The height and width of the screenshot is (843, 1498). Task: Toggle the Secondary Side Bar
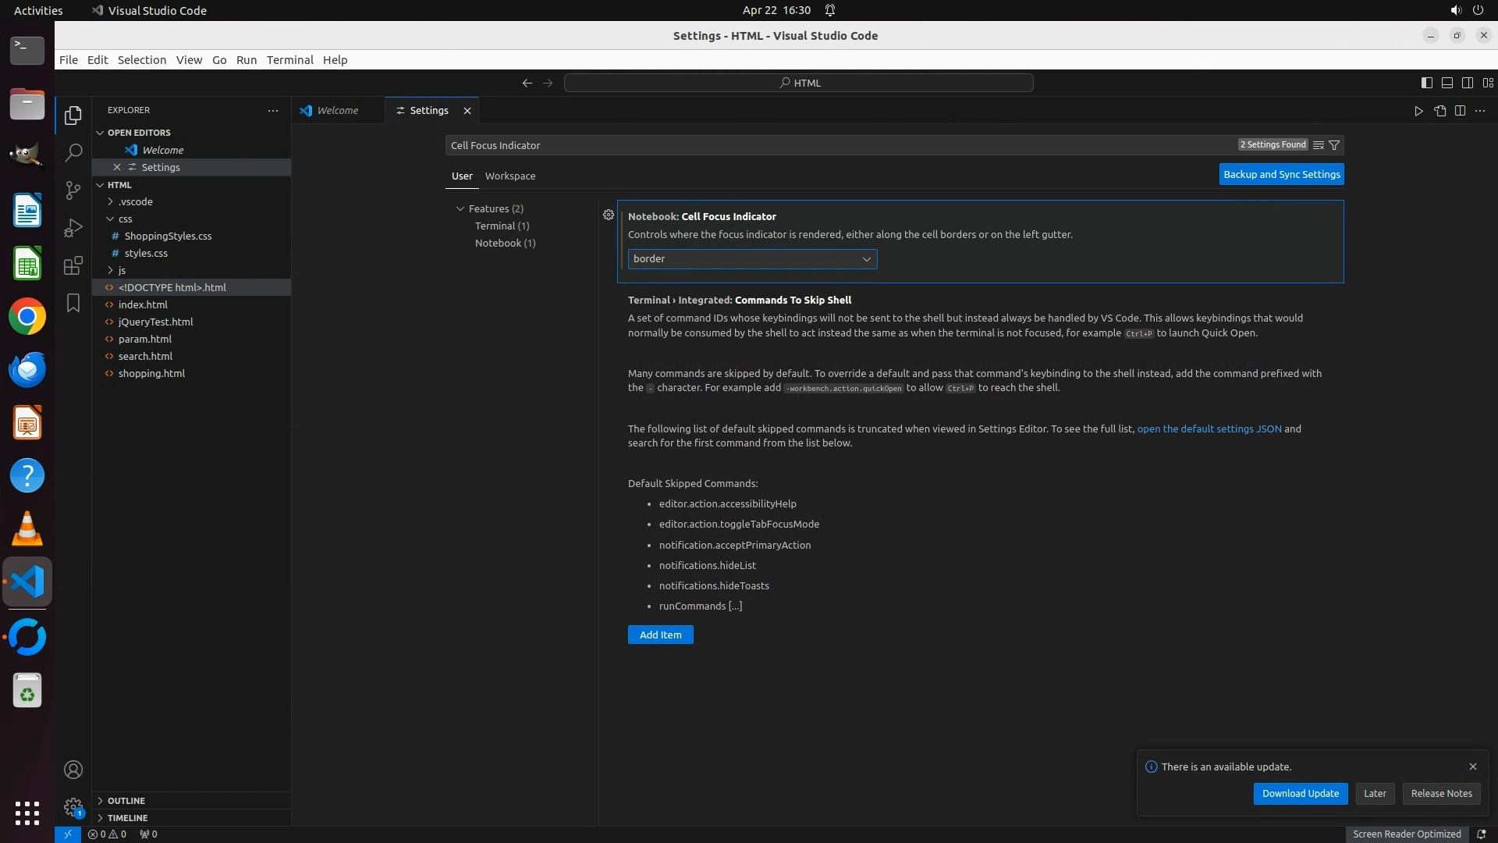point(1467,83)
